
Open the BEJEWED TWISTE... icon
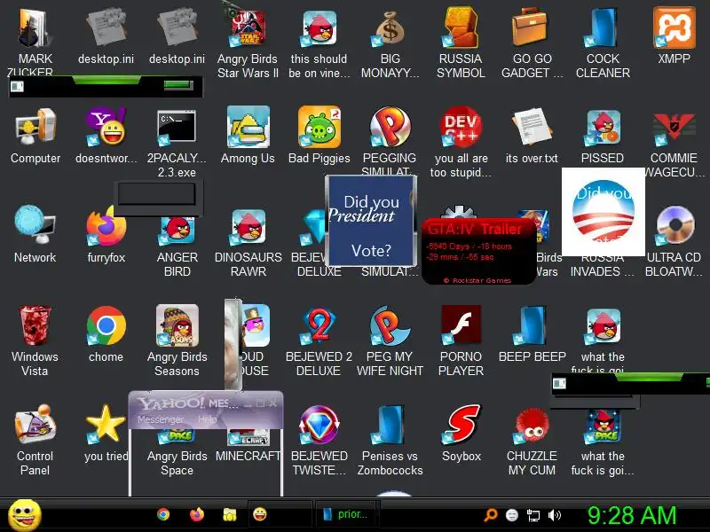tap(319, 426)
